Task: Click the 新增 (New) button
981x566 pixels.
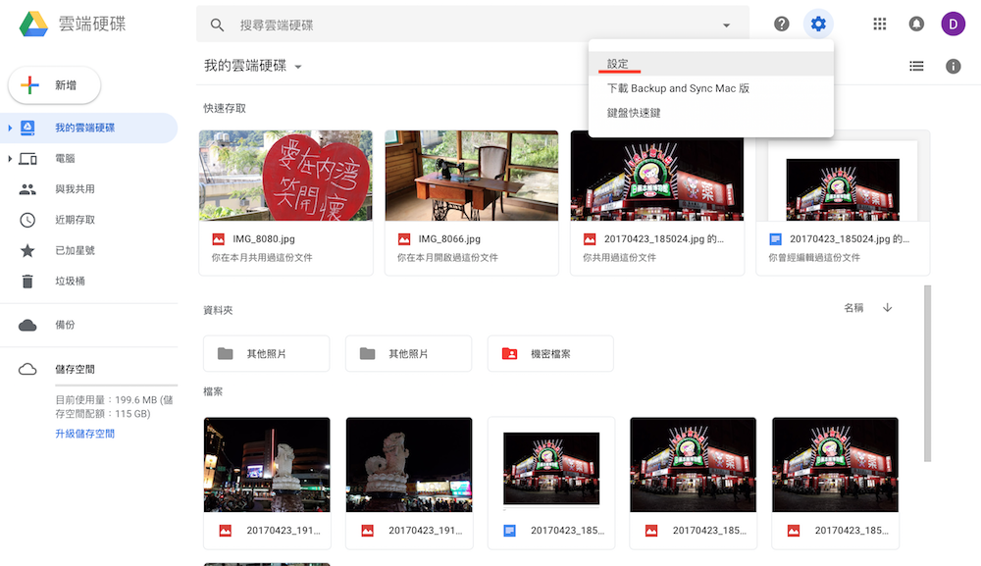Action: pos(54,85)
